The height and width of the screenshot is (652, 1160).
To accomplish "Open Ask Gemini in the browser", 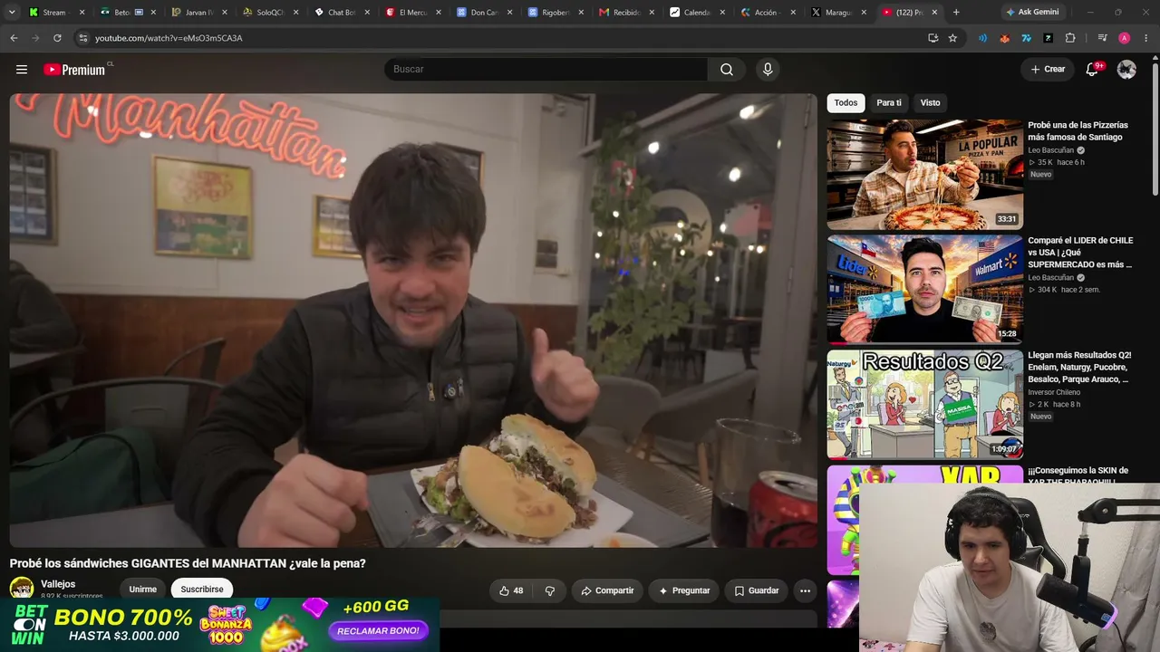I will pos(1031,13).
